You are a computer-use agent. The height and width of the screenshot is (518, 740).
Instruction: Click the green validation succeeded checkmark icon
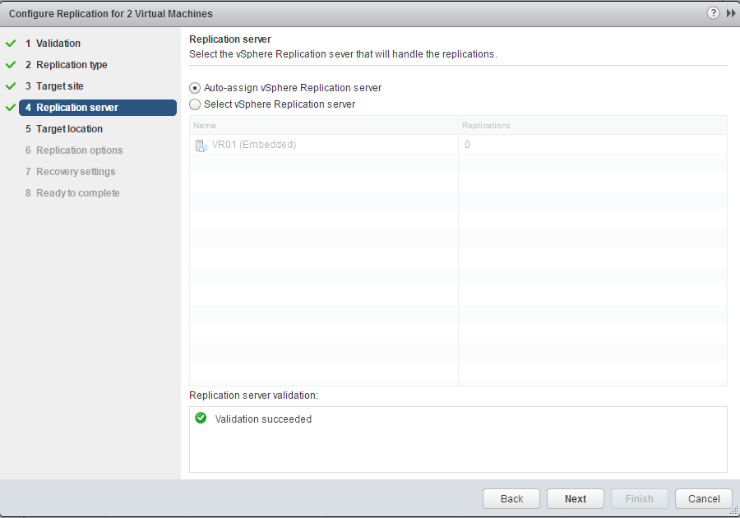(201, 419)
